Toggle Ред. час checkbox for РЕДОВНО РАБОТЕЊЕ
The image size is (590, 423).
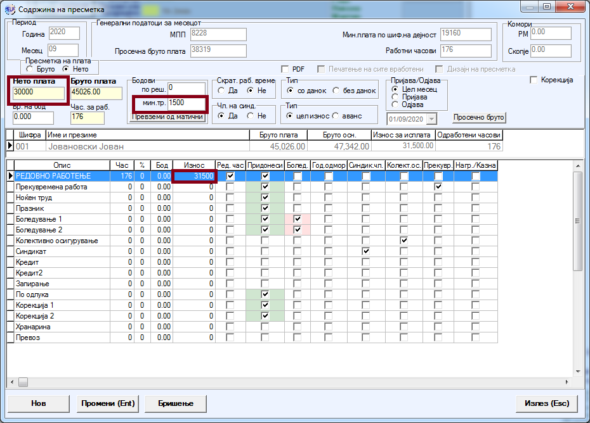230,176
